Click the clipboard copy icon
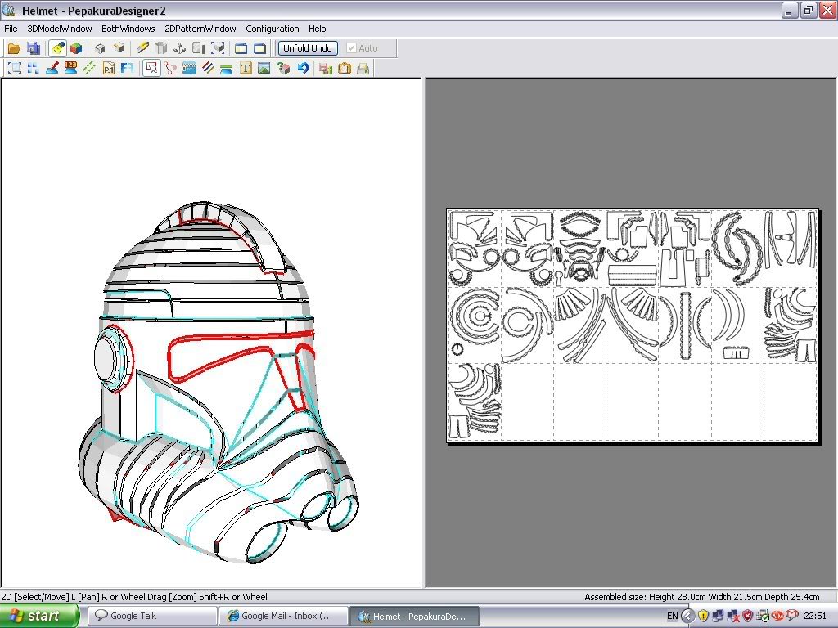This screenshot has width=838, height=628. [345, 69]
